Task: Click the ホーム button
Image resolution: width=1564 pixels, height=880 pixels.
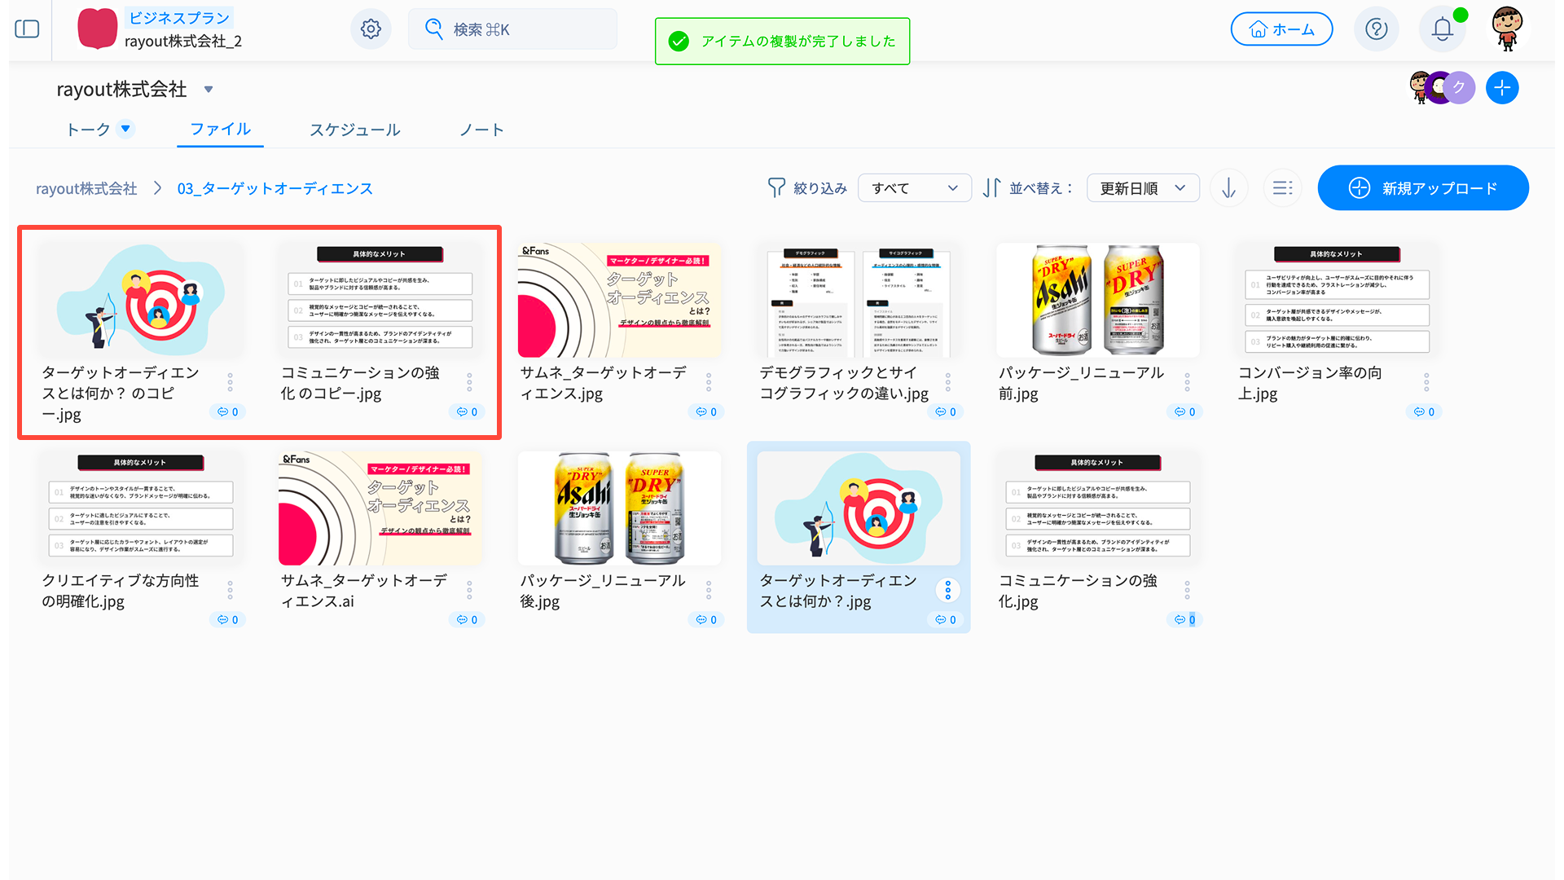Action: (x=1281, y=29)
